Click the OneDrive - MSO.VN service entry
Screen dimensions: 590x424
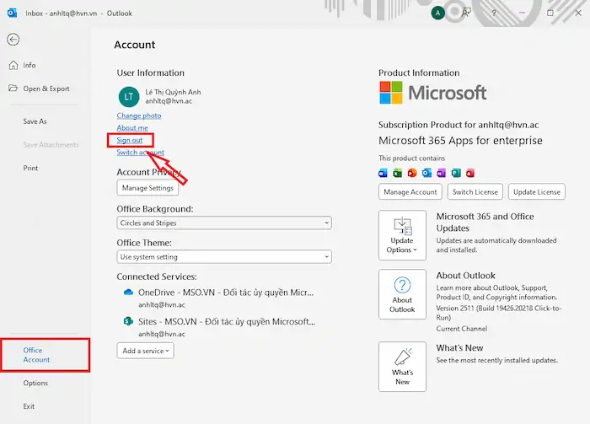[226, 293]
